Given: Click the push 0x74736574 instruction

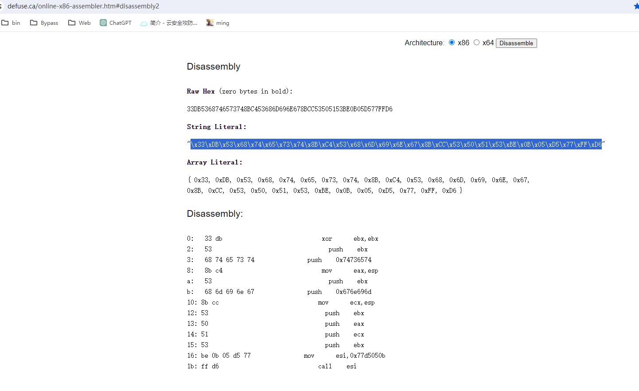Looking at the screenshot, I should point(339,260).
